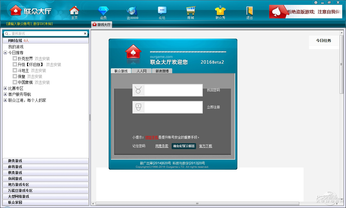Collapse the 今日推荐 tree node

[x=5, y=53]
